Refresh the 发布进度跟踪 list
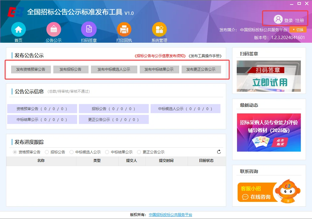Viewport: 312px width, 219px height. (x=219, y=152)
